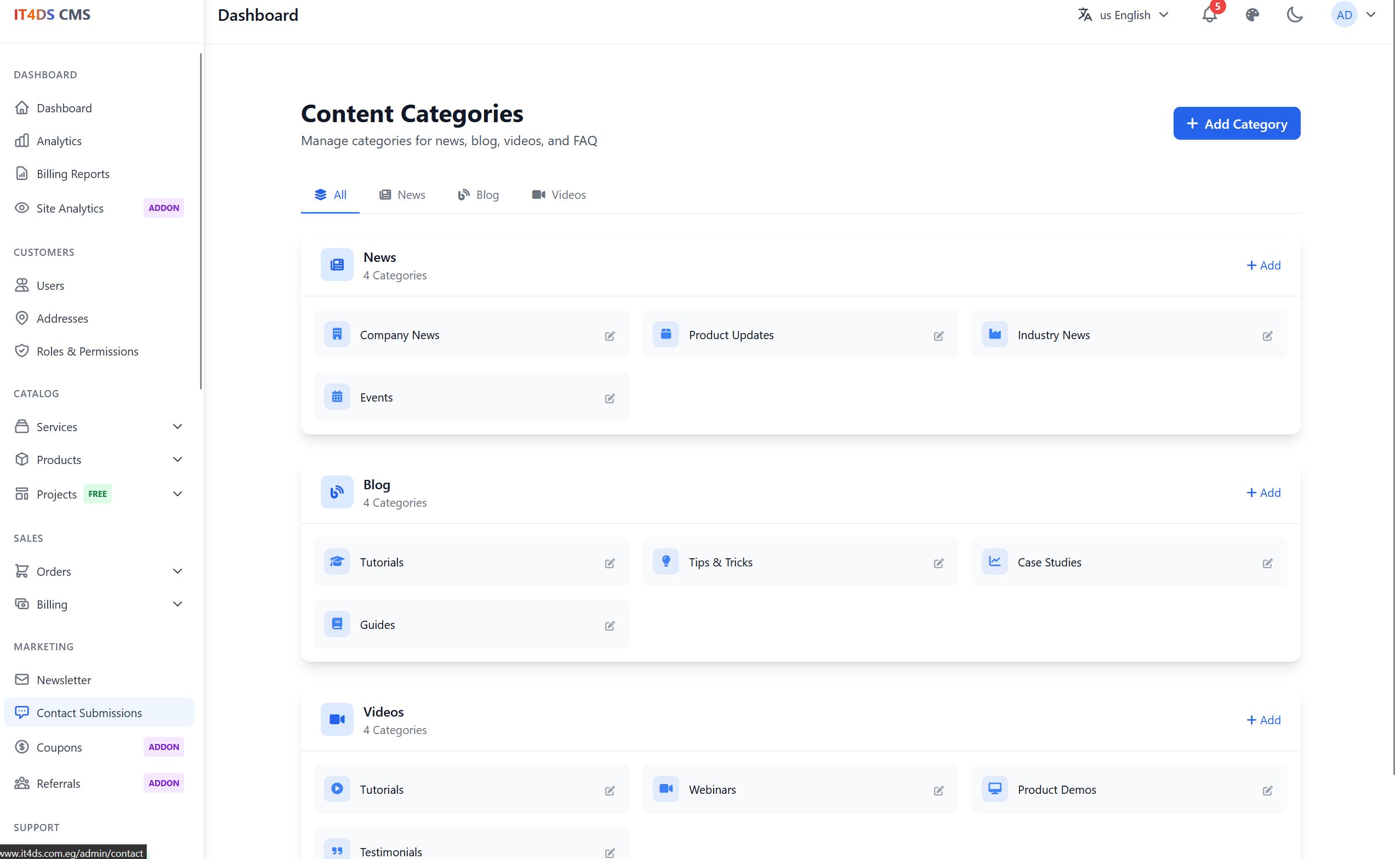The width and height of the screenshot is (1395, 859).
Task: Edit the Guides blog category
Action: coord(610,626)
